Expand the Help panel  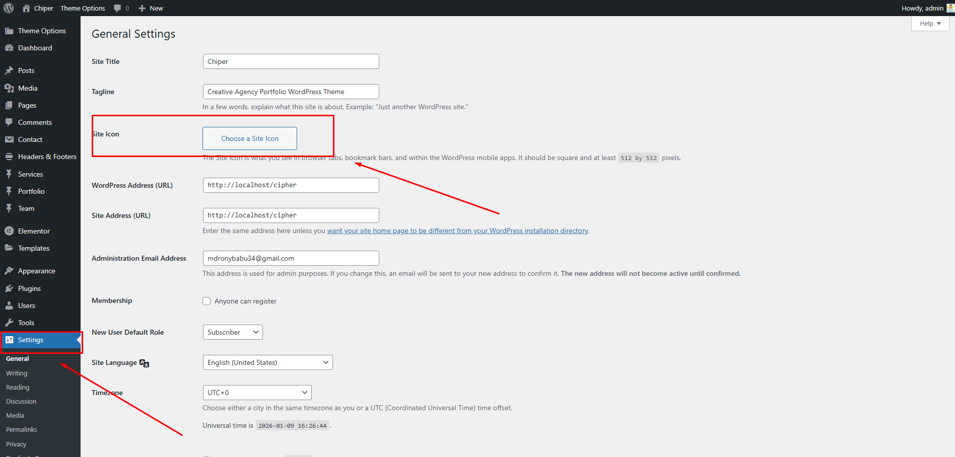(x=929, y=24)
